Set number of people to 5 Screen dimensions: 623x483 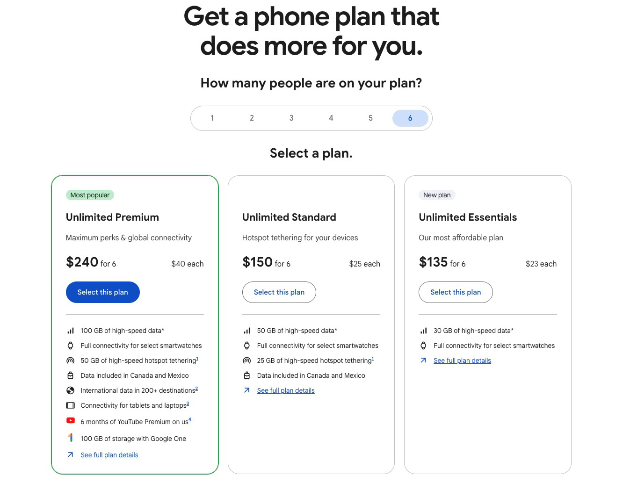[x=370, y=118]
